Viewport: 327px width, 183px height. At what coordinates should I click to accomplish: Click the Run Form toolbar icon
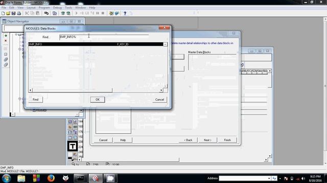click(x=55, y=13)
